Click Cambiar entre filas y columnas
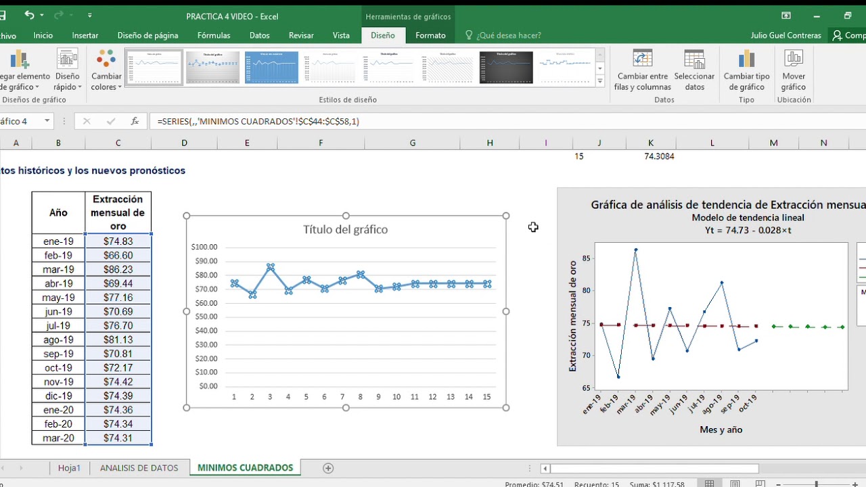Screen dimensions: 866x487 coord(642,70)
